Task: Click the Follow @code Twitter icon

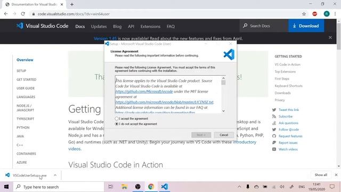Action: [274, 130]
